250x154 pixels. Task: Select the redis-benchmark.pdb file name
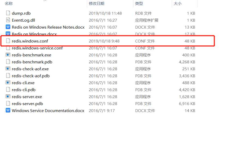[x=32, y=62]
